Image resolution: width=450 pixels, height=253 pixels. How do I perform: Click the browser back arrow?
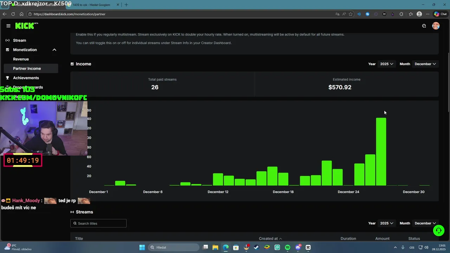click(x=5, y=14)
